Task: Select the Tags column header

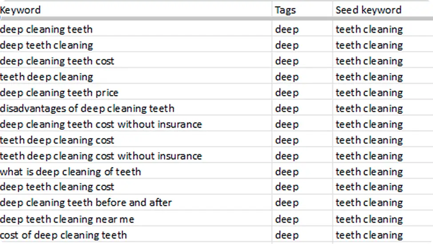Action: (x=302, y=10)
